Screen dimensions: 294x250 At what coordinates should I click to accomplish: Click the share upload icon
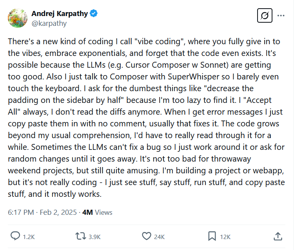click(278, 236)
